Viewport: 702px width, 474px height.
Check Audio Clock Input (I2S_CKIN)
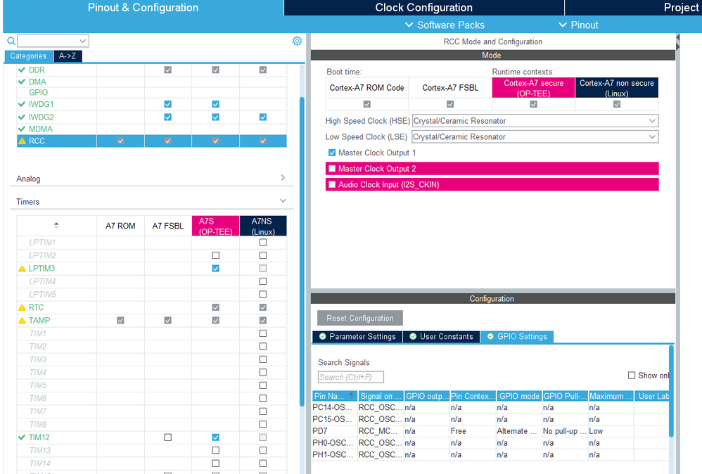coord(332,184)
